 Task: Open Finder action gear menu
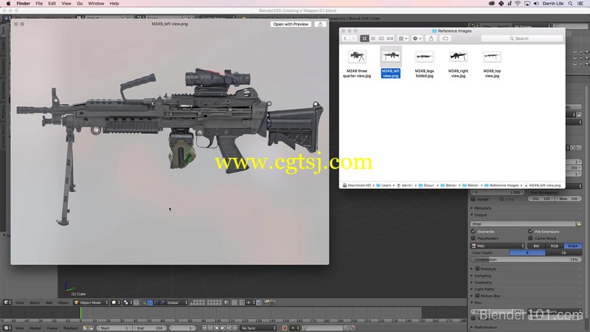[x=417, y=38]
